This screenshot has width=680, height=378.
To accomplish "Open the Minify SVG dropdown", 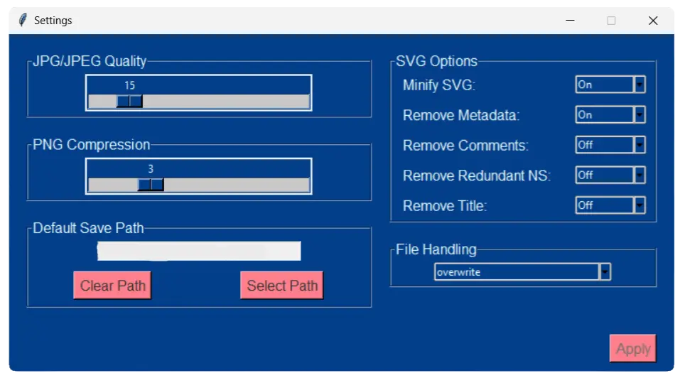I will click(610, 85).
